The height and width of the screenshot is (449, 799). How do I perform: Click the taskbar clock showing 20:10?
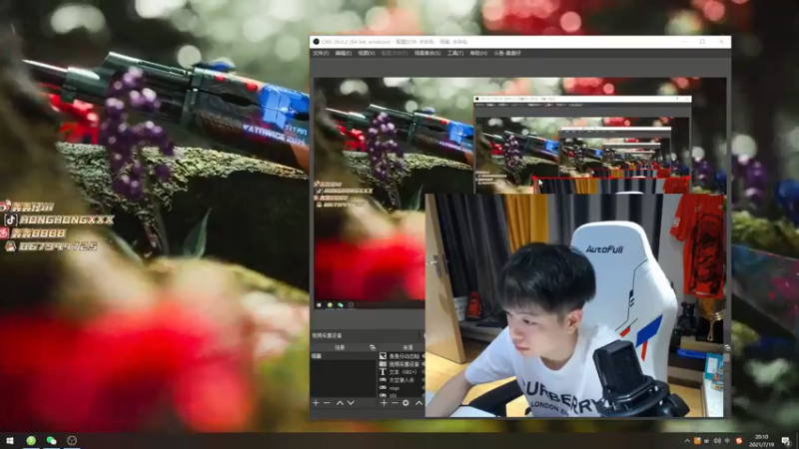[761, 441]
